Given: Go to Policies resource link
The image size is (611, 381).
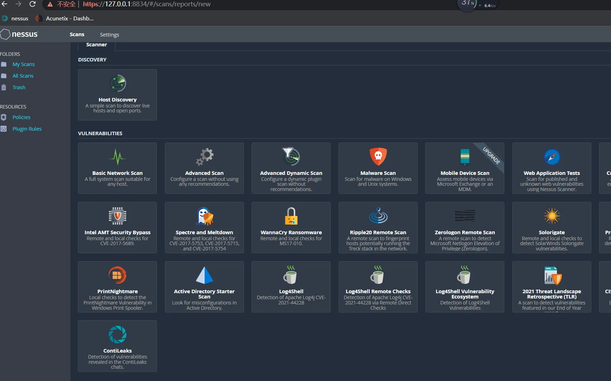Looking at the screenshot, I should coord(21,117).
